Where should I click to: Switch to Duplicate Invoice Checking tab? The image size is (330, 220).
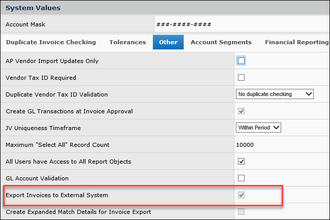[51, 42]
